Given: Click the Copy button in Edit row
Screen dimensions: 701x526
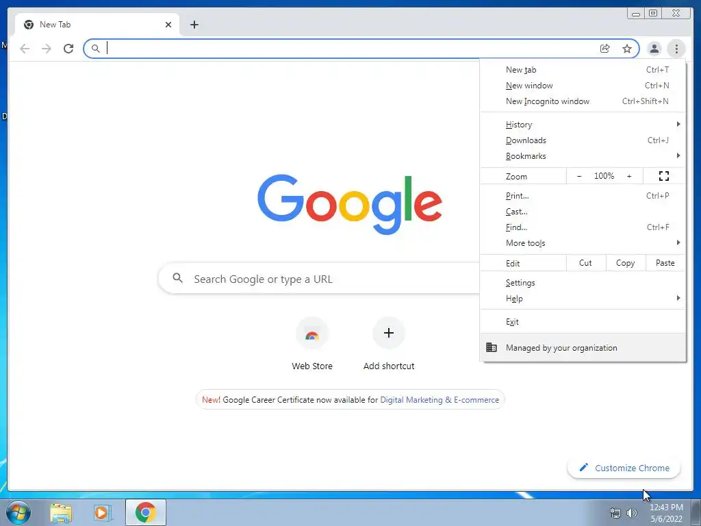Looking at the screenshot, I should tap(626, 263).
